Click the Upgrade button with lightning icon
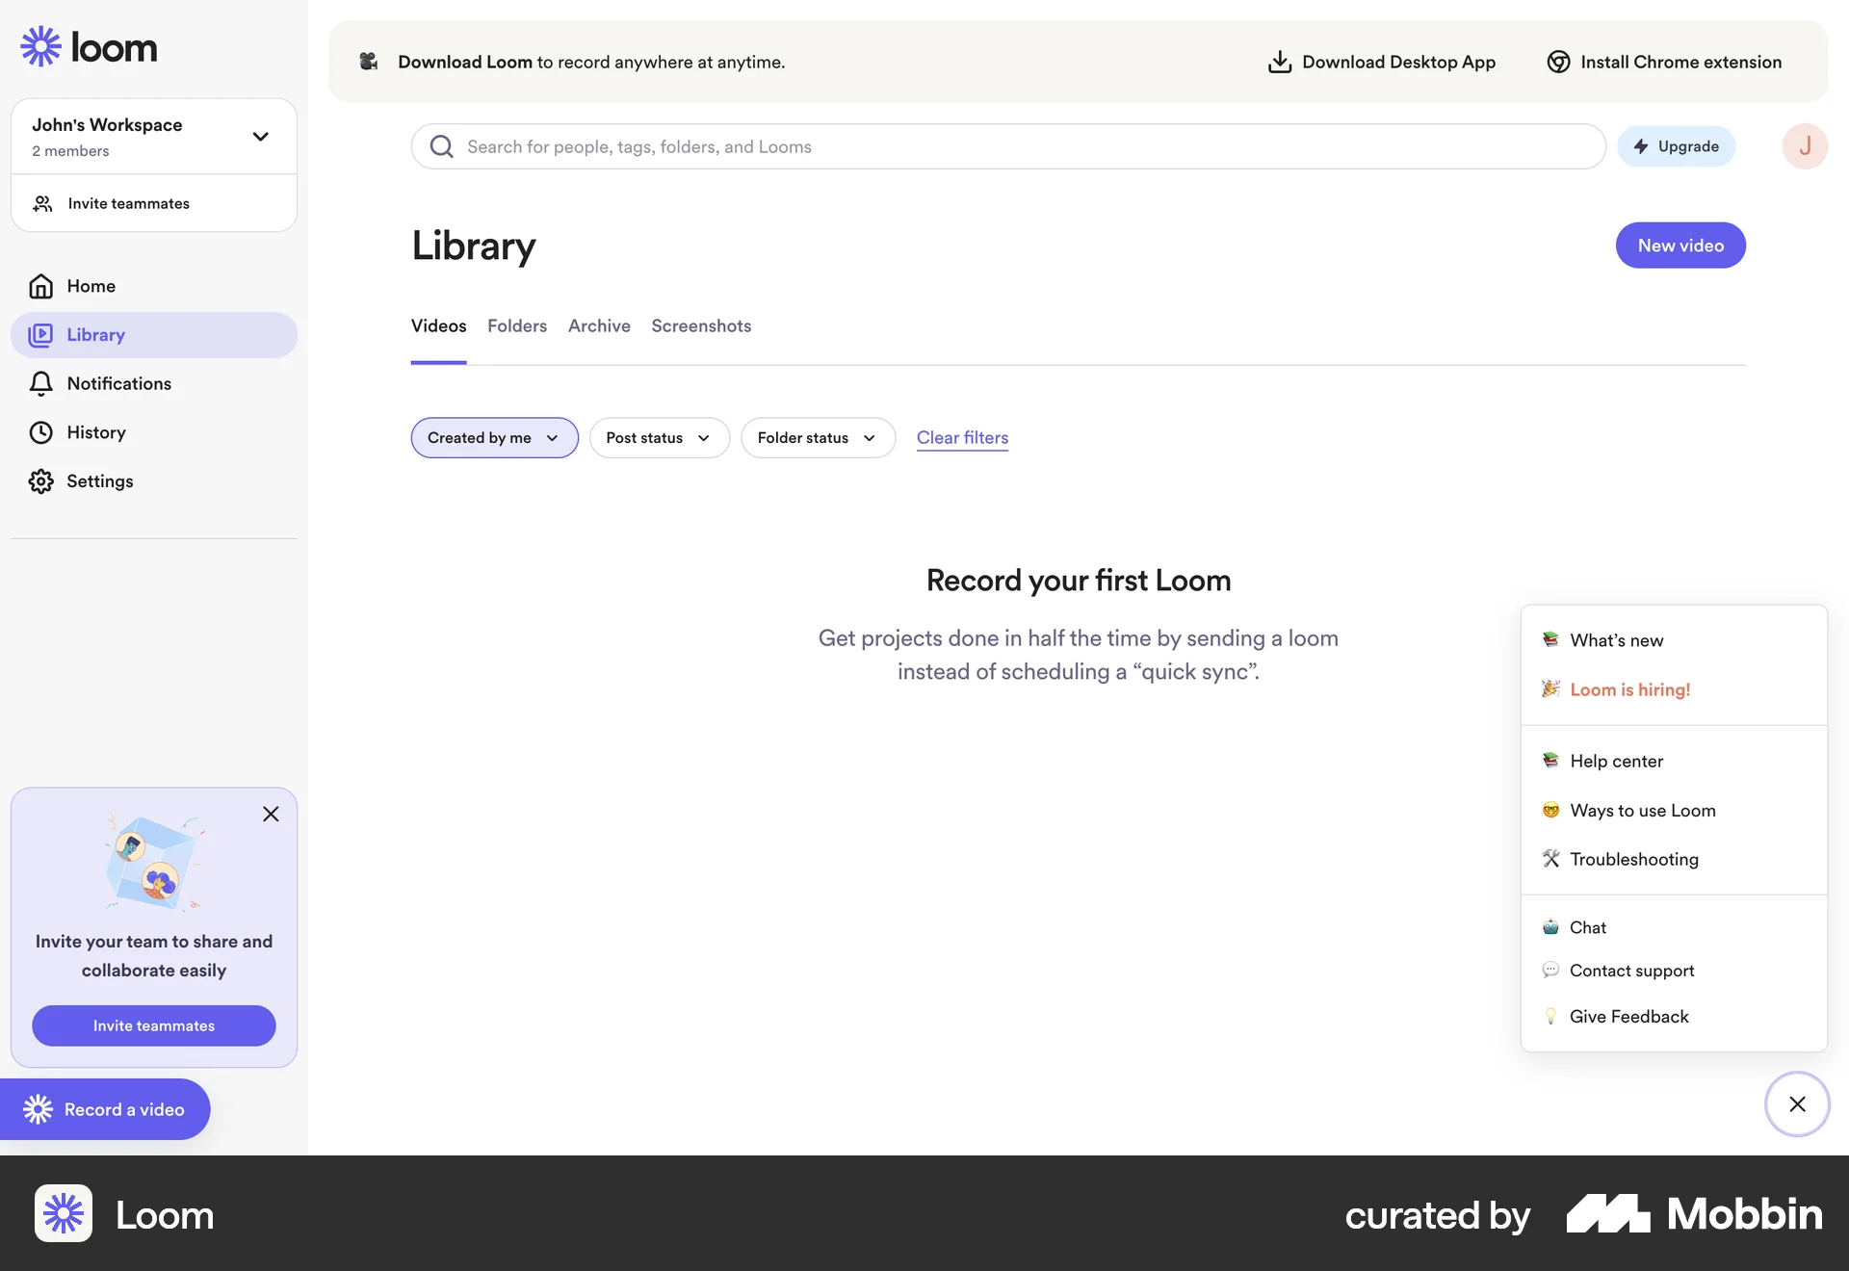 [x=1676, y=146]
